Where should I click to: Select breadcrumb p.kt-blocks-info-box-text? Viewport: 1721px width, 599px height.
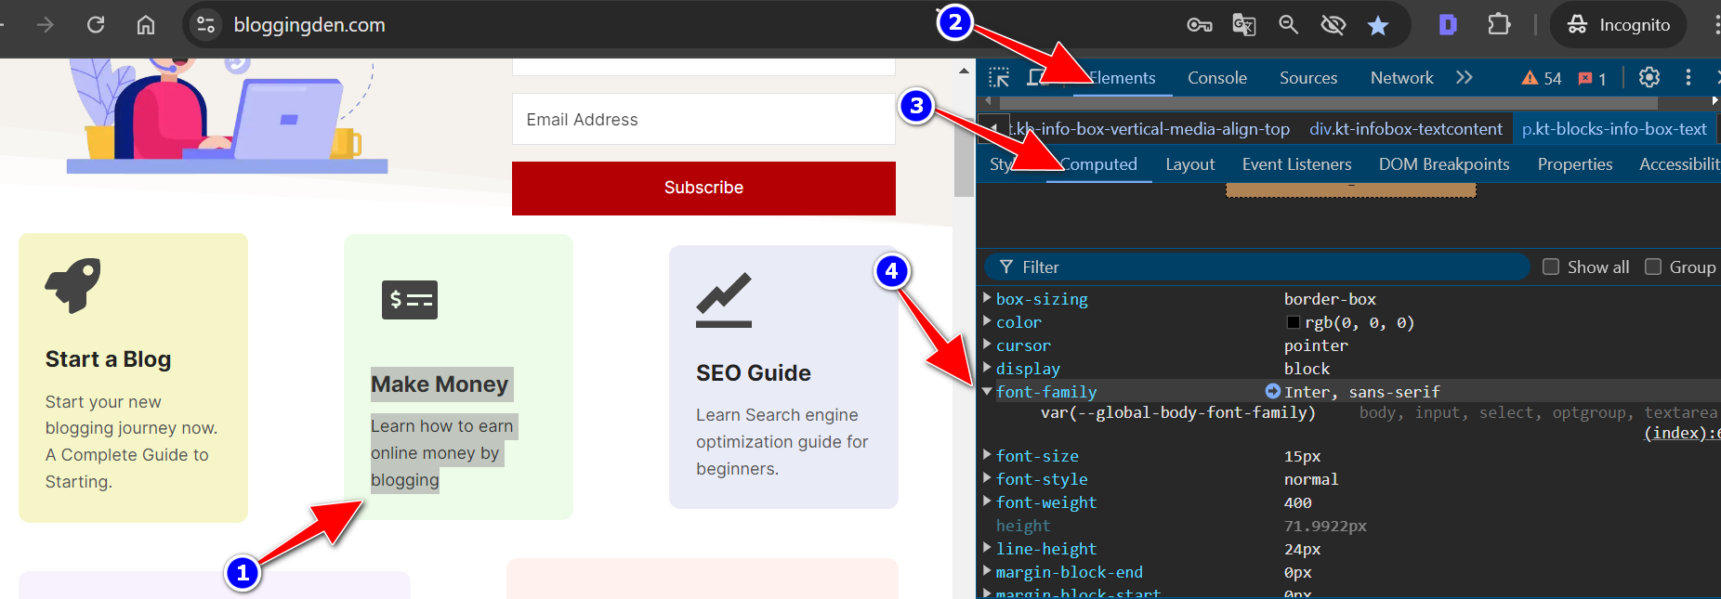[x=1614, y=129]
